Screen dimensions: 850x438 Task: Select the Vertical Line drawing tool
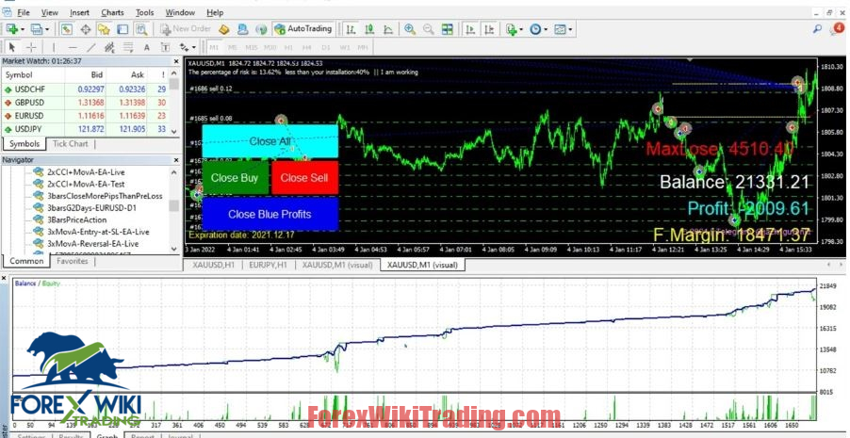click(x=53, y=47)
